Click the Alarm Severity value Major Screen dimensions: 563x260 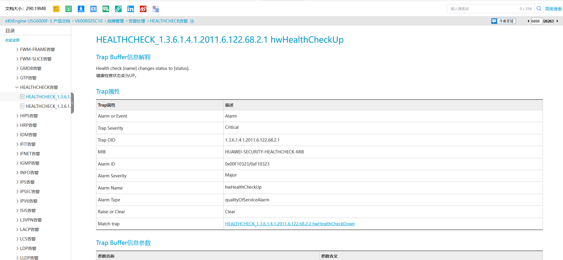click(x=231, y=175)
